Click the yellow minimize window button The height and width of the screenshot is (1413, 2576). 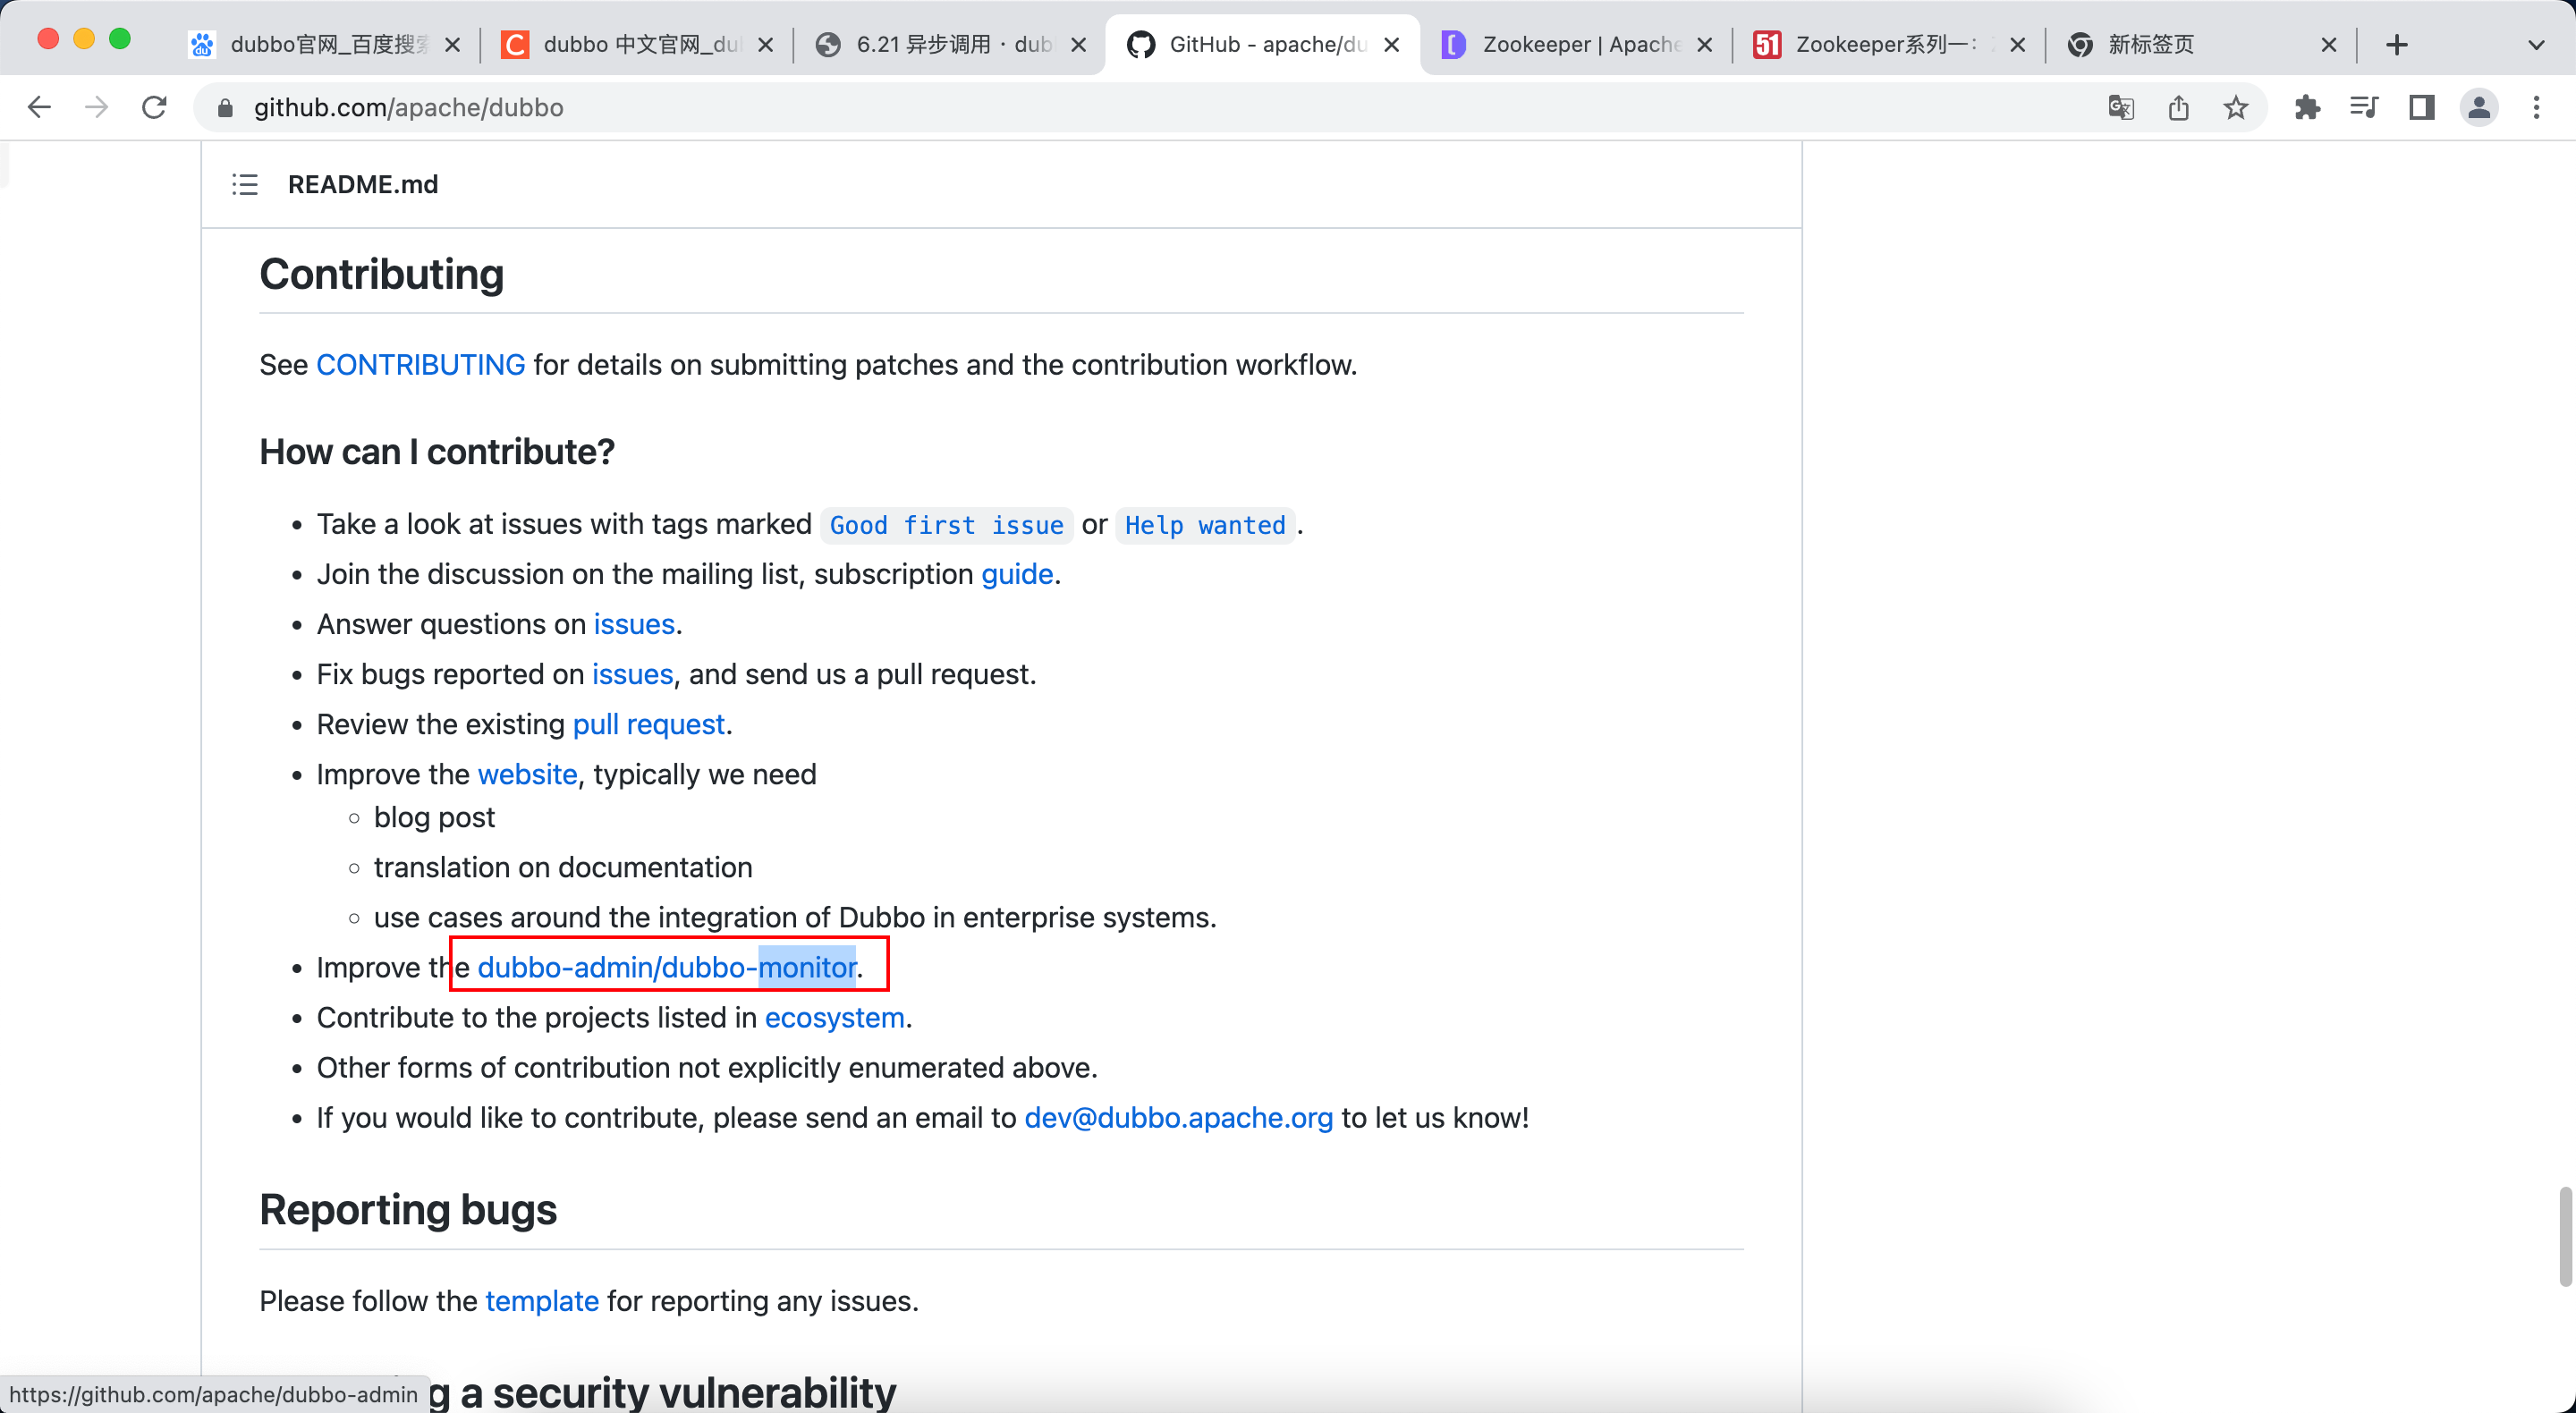point(84,39)
